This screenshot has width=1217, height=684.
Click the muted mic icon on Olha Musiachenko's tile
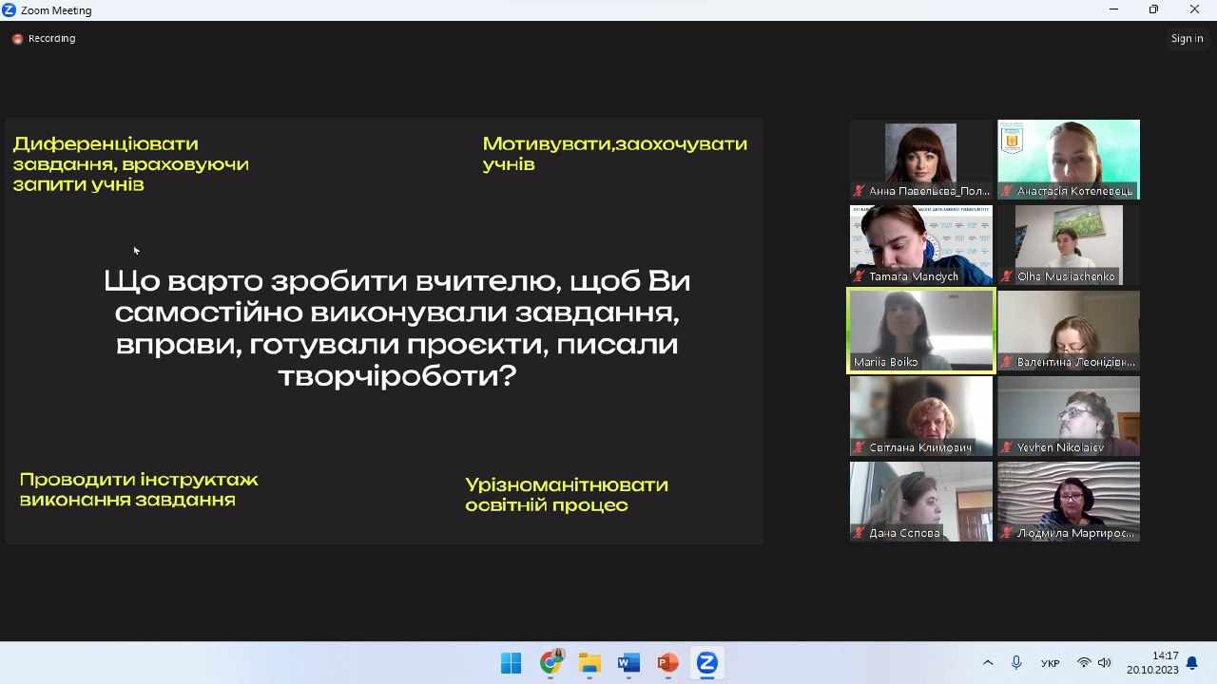[1008, 276]
